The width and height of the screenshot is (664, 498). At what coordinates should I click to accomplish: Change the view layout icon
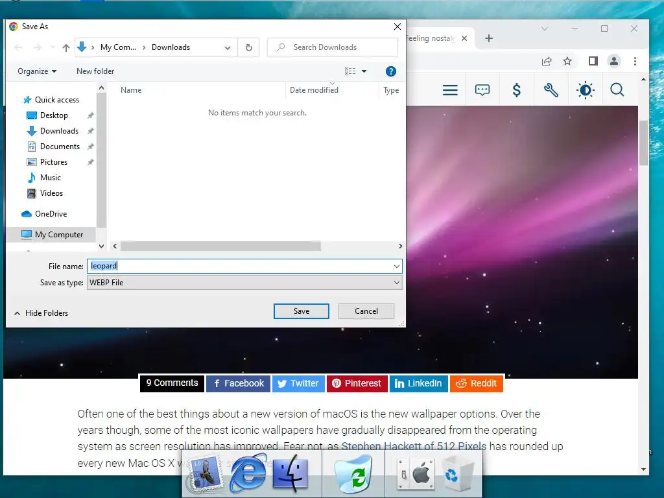350,71
